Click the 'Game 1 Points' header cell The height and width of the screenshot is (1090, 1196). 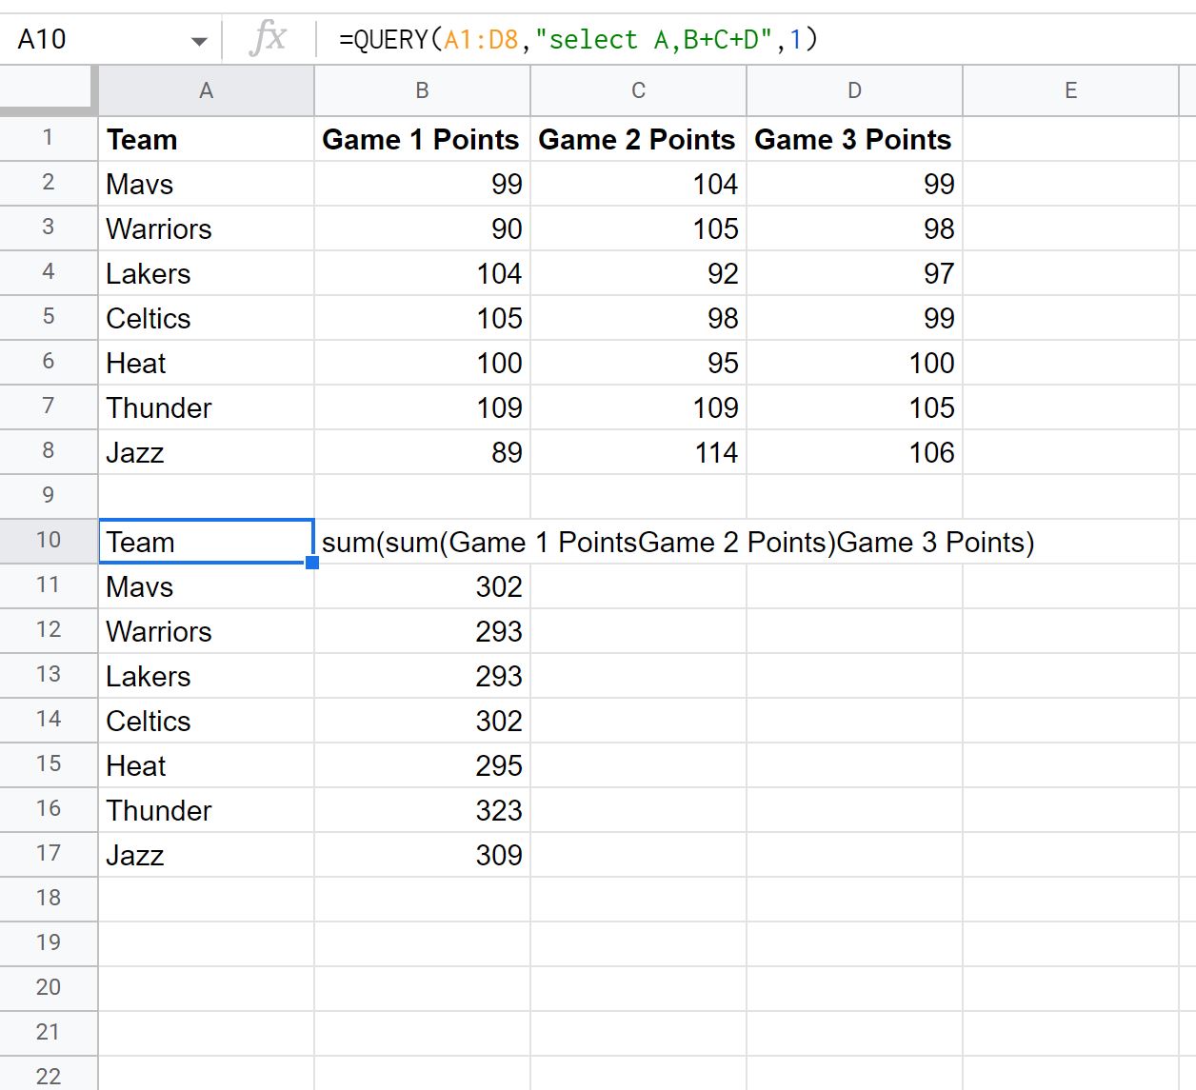422,139
